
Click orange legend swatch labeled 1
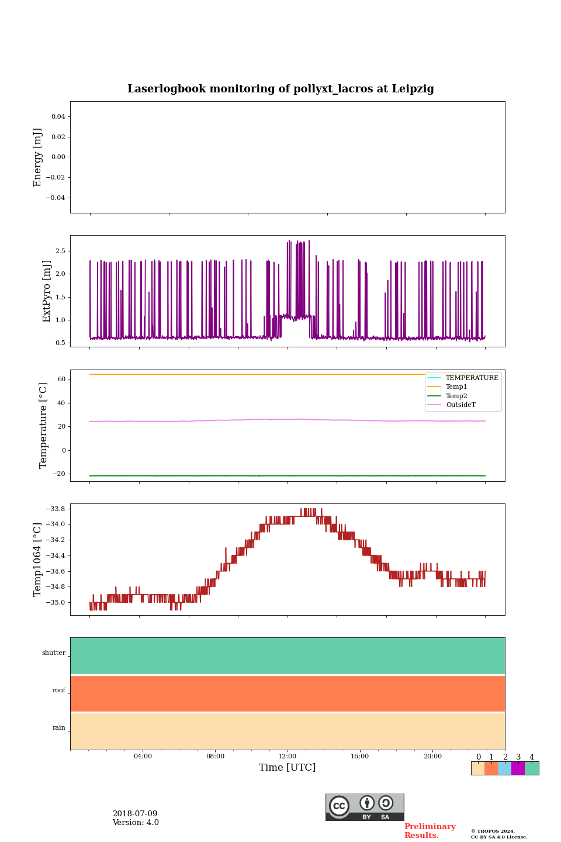[x=491, y=768]
